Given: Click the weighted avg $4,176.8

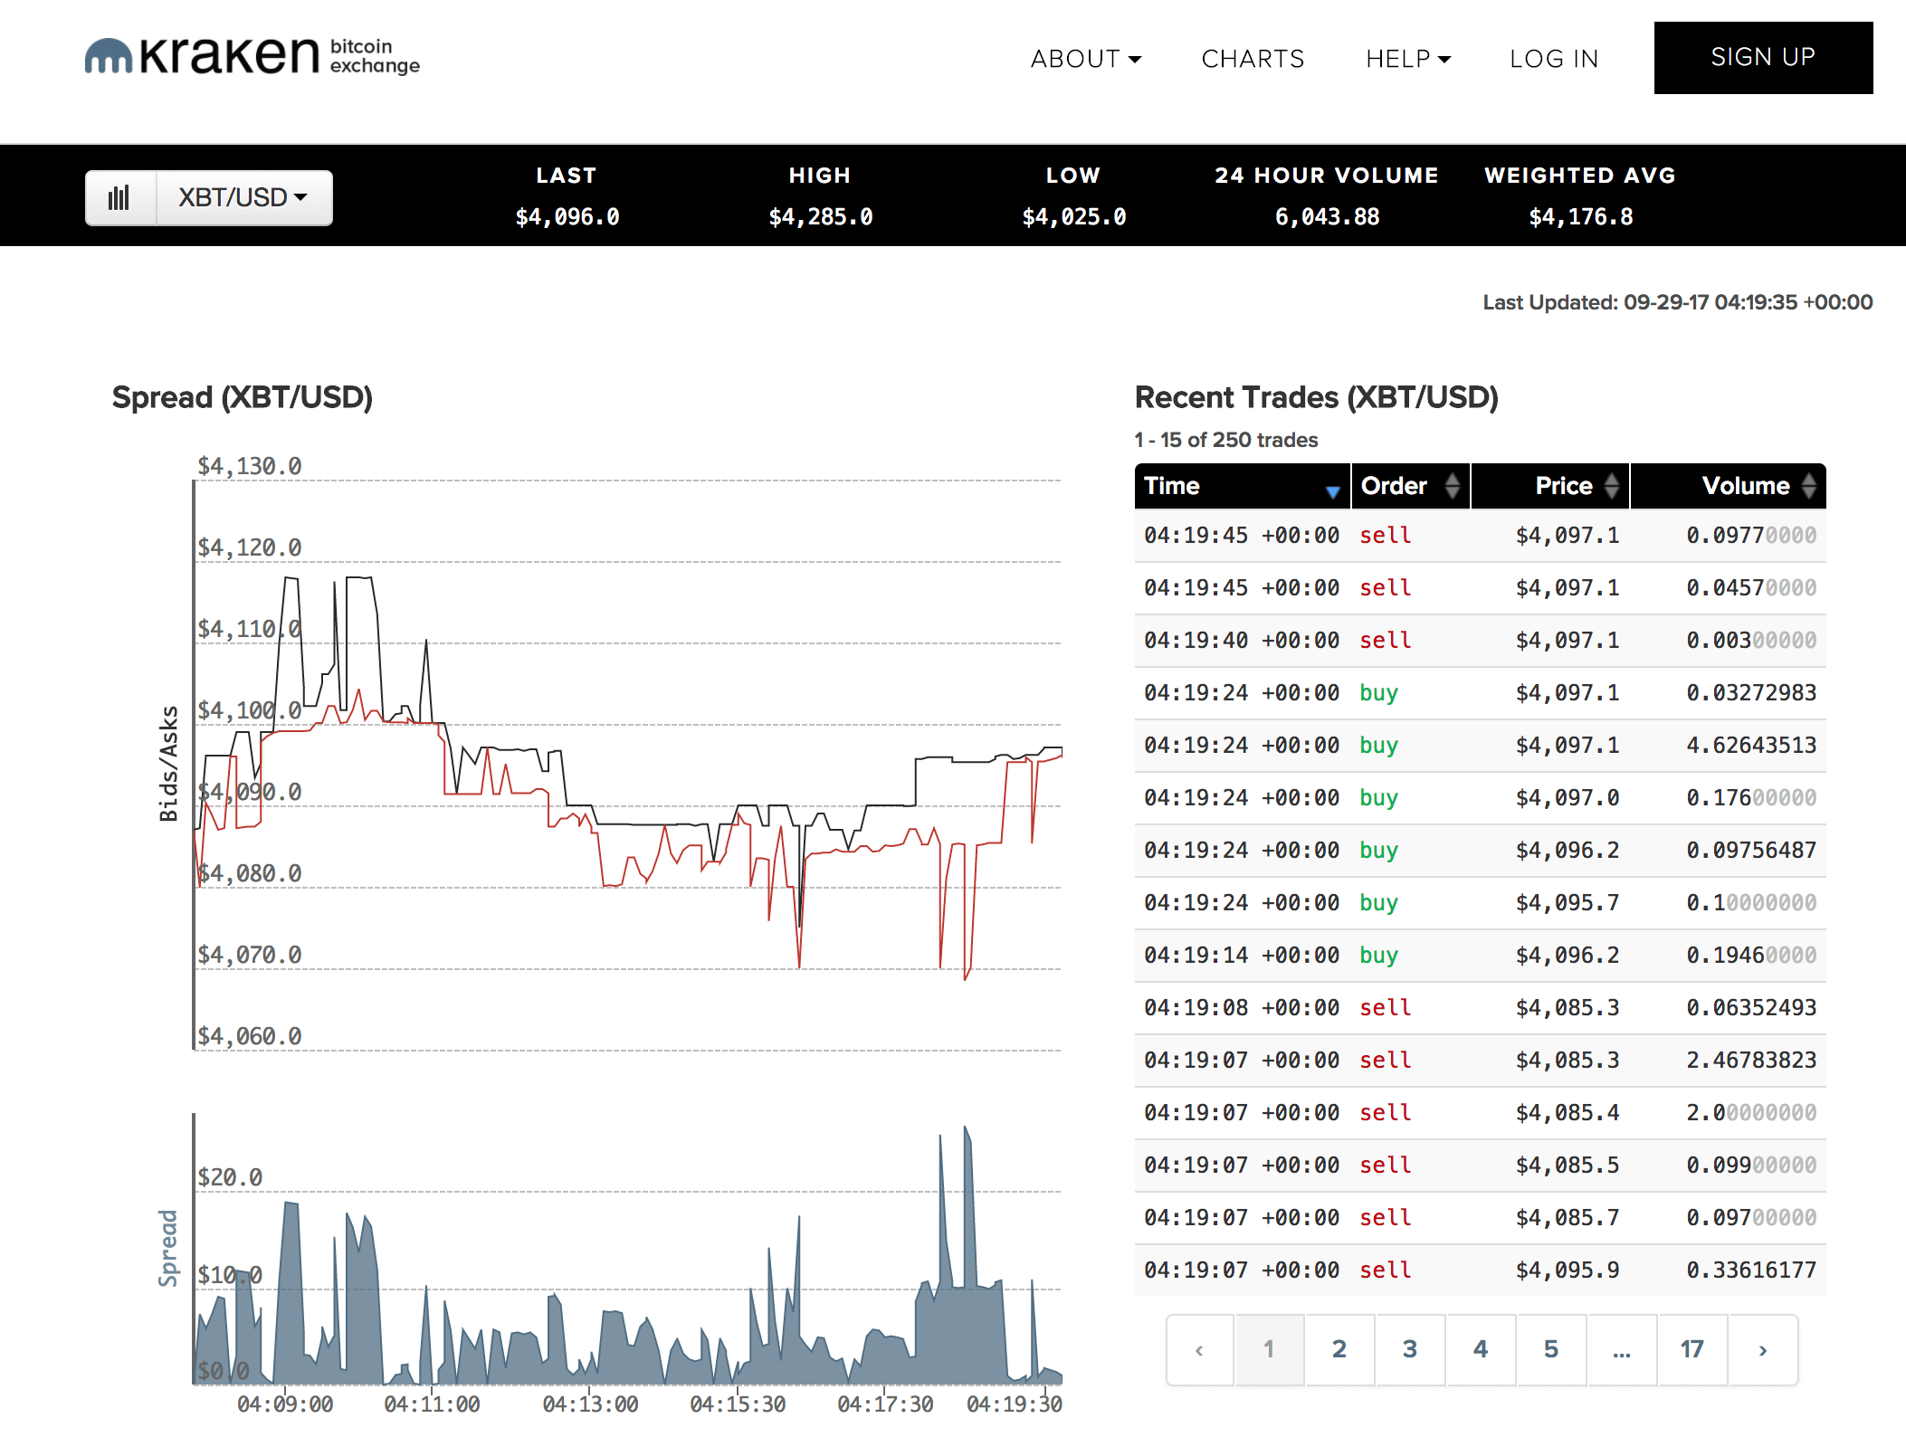Looking at the screenshot, I should point(1581,217).
